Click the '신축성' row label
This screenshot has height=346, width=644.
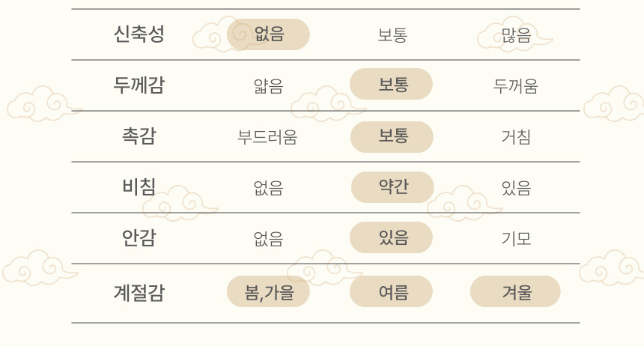tap(139, 34)
